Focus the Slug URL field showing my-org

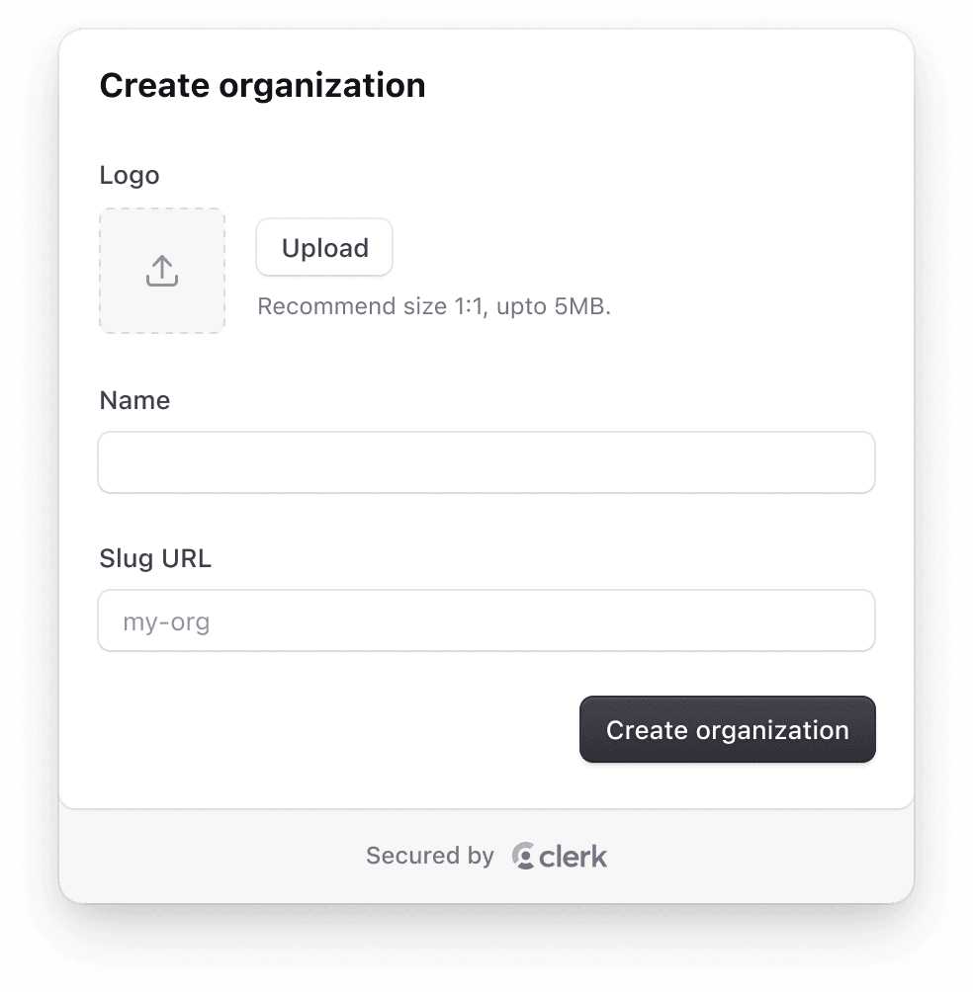486,620
